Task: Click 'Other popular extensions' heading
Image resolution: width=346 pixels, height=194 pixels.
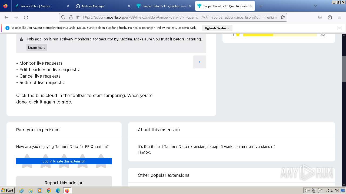Action: point(164,175)
